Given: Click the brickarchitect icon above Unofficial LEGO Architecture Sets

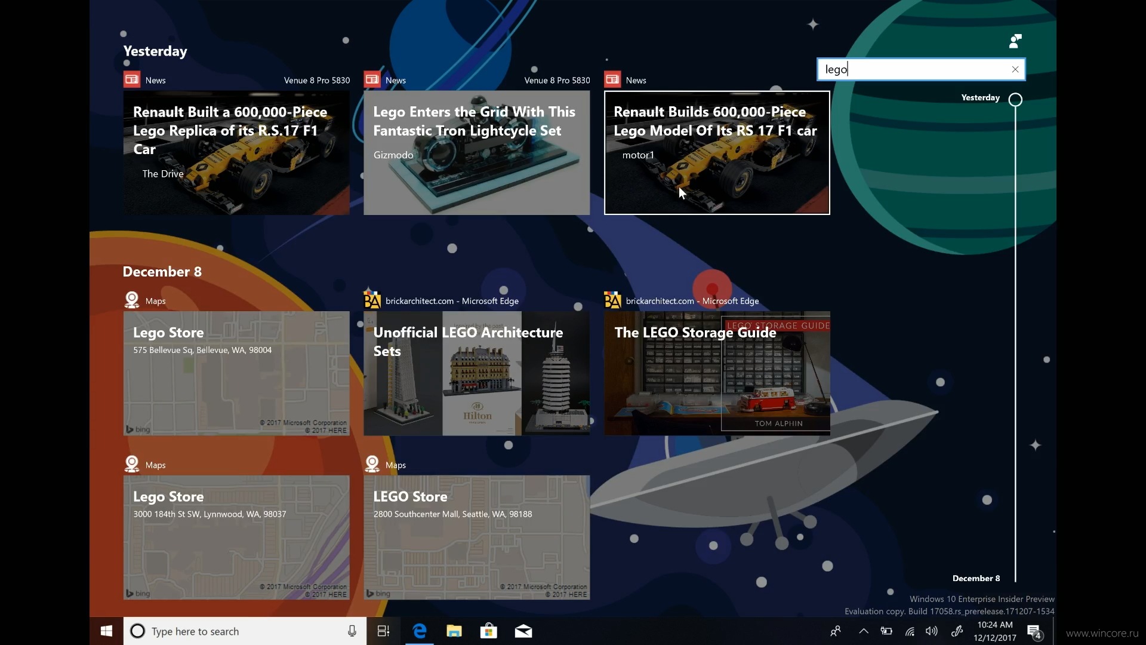Looking at the screenshot, I should pos(372,300).
